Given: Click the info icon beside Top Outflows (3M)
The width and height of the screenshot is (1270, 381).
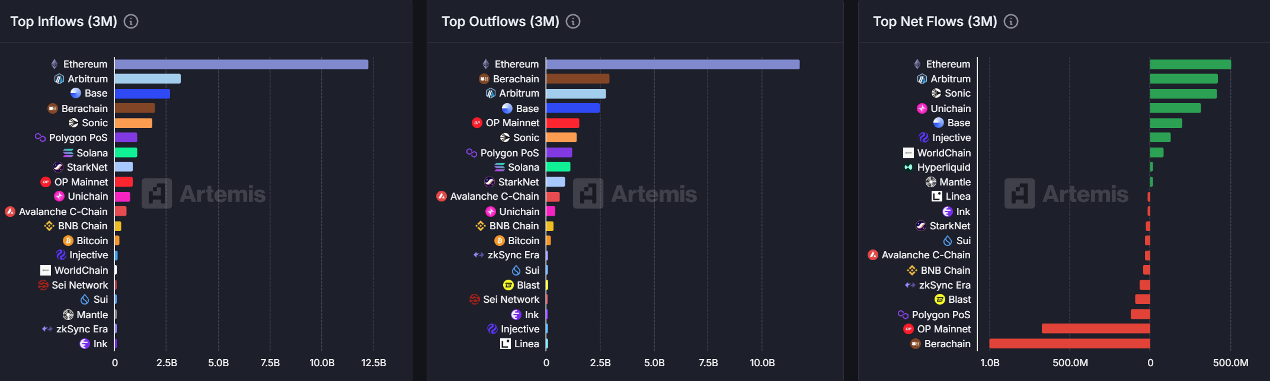Looking at the screenshot, I should click(573, 21).
